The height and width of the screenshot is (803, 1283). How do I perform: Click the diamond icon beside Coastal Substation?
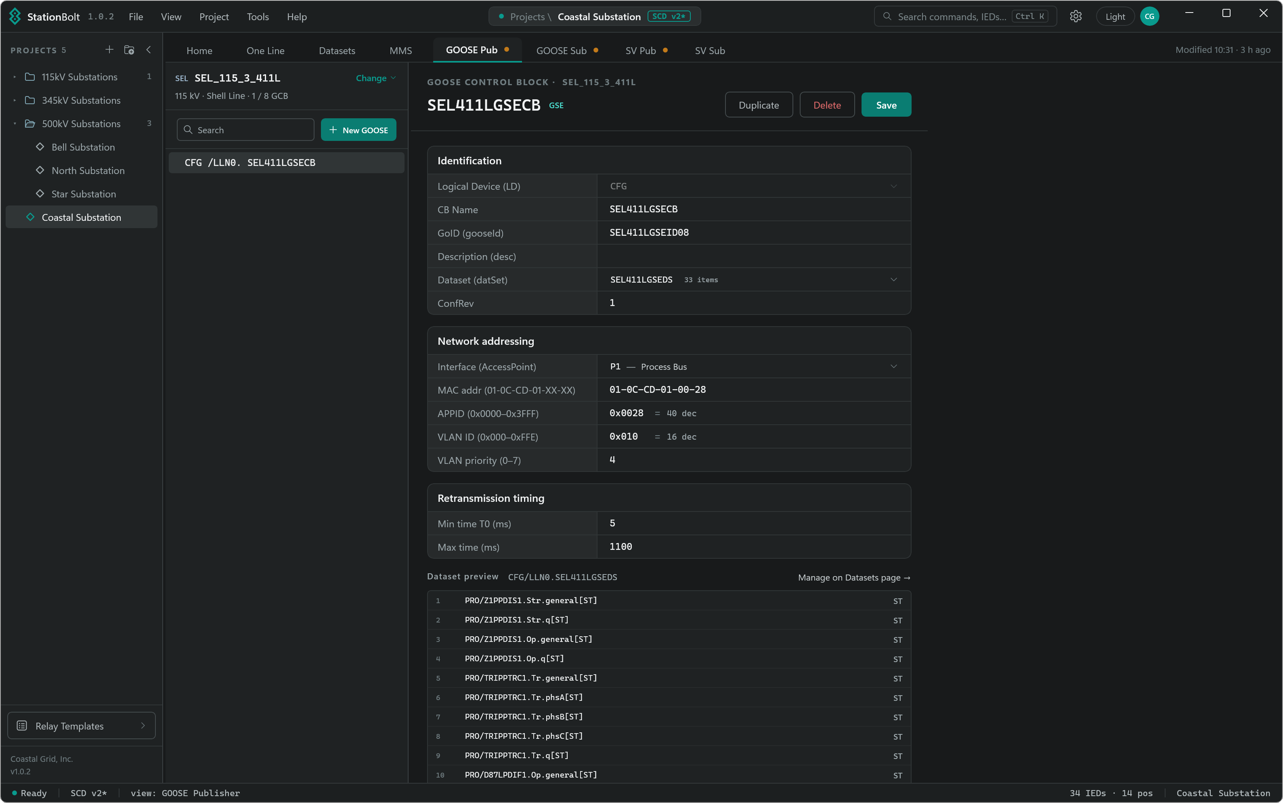(x=30, y=217)
